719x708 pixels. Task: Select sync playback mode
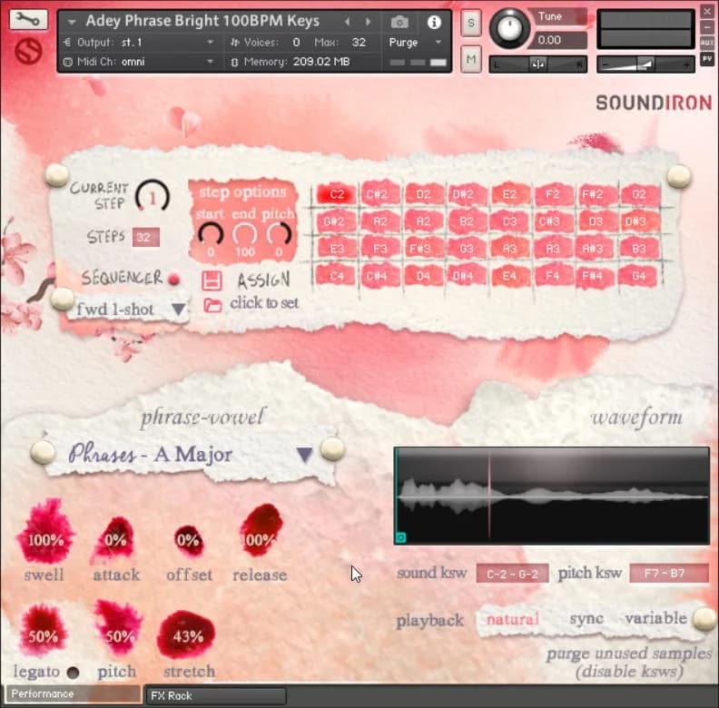[x=586, y=619]
